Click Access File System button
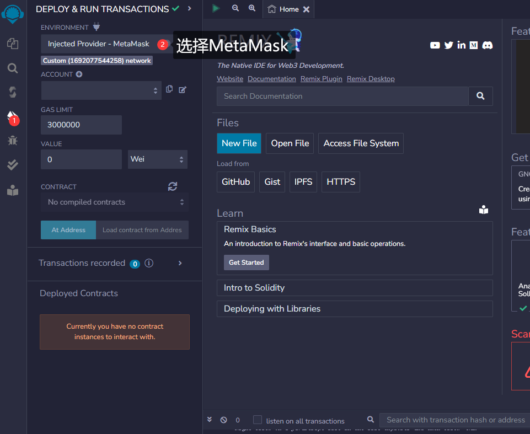The height and width of the screenshot is (434, 530). click(x=361, y=143)
